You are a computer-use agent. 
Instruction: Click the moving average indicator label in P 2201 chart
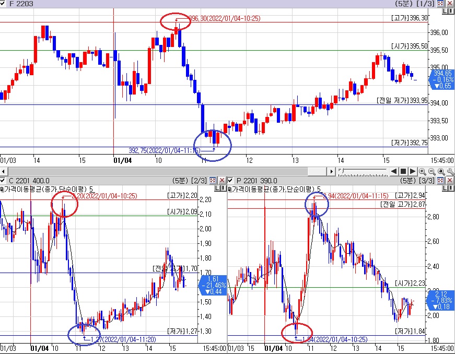click(276, 190)
